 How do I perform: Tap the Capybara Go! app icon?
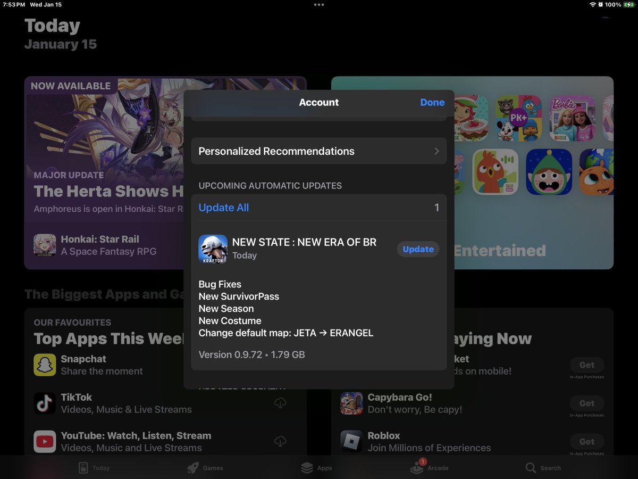351,403
